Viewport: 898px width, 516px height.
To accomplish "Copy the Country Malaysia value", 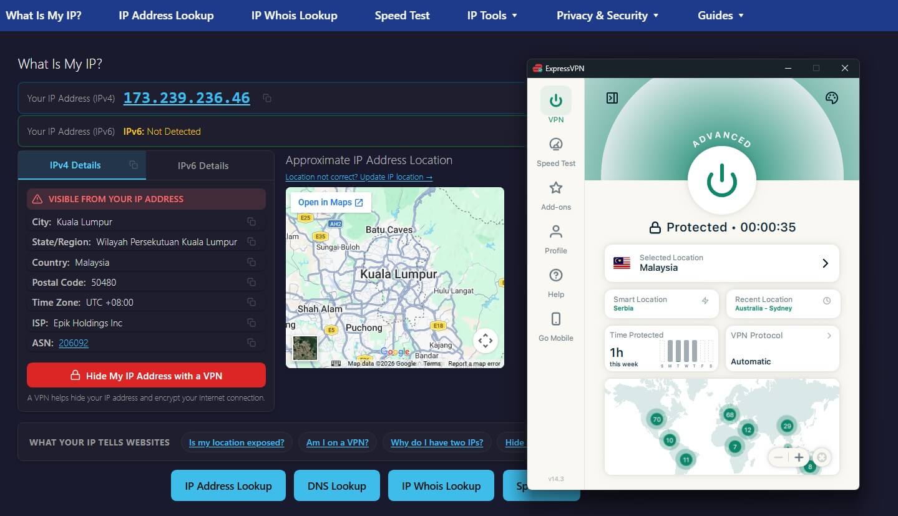I will [251, 262].
